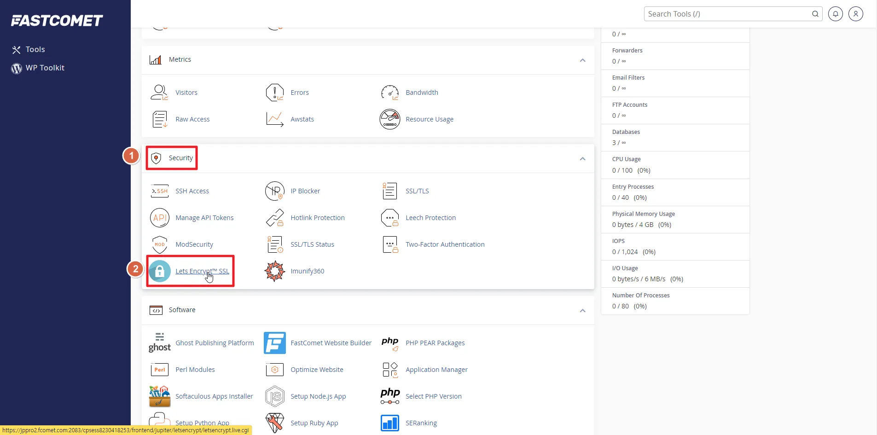
Task: Open the Manage API Tokens icon
Action: [x=159, y=218]
